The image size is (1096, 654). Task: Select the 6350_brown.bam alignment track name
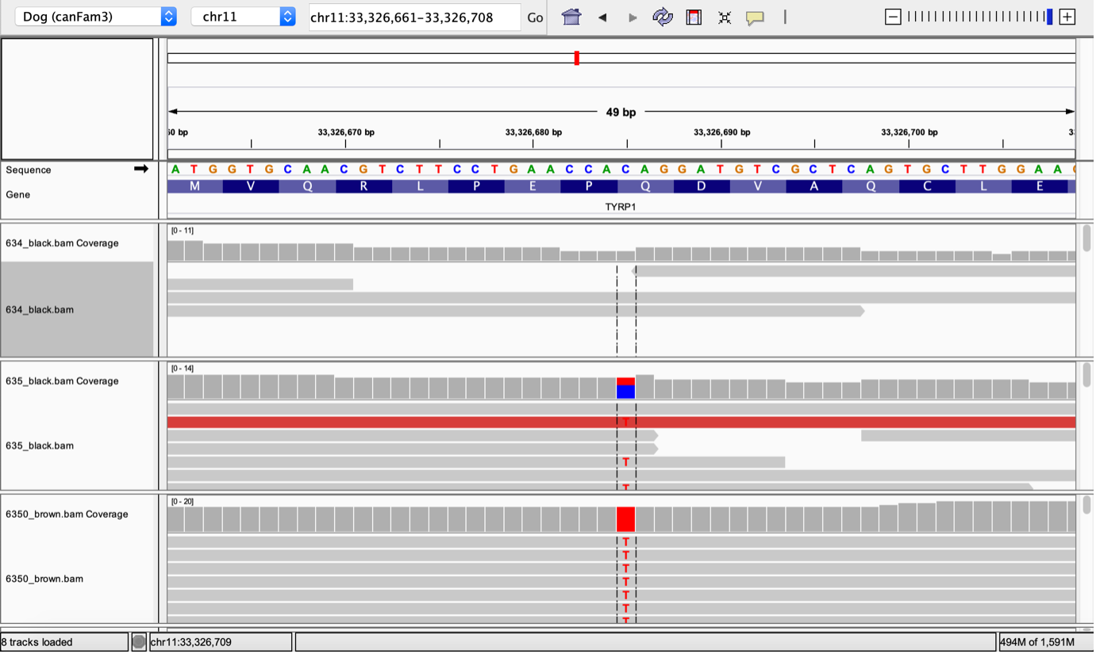(x=44, y=579)
